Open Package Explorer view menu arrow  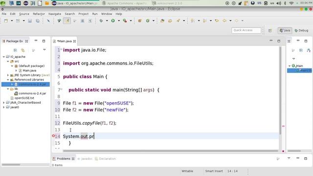(x=45, y=50)
